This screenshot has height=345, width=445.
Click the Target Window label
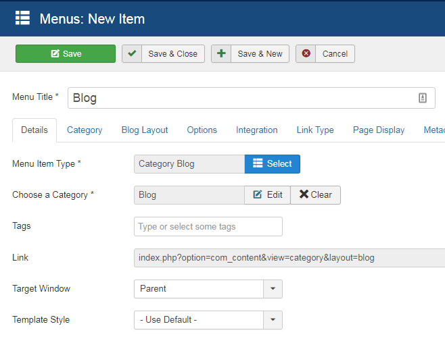tap(41, 289)
